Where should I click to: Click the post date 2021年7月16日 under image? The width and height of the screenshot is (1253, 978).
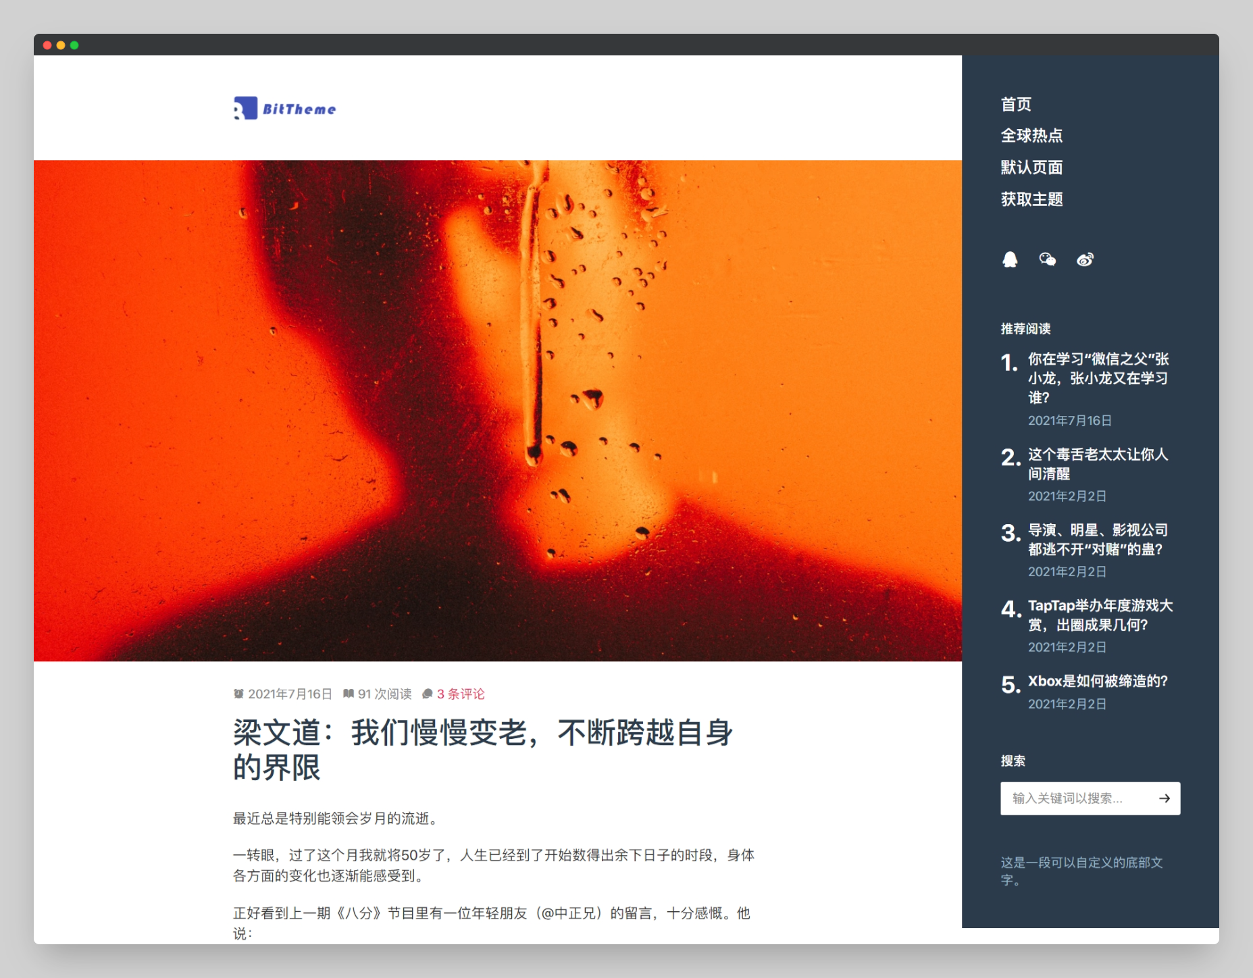(290, 694)
